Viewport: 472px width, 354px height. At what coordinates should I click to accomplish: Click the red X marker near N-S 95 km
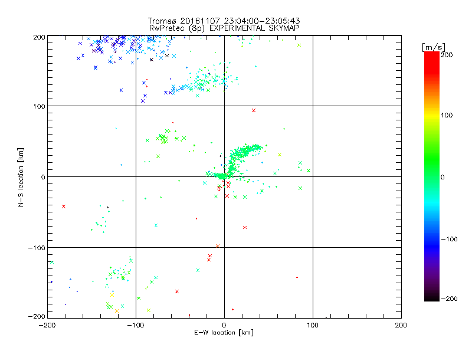(x=254, y=110)
